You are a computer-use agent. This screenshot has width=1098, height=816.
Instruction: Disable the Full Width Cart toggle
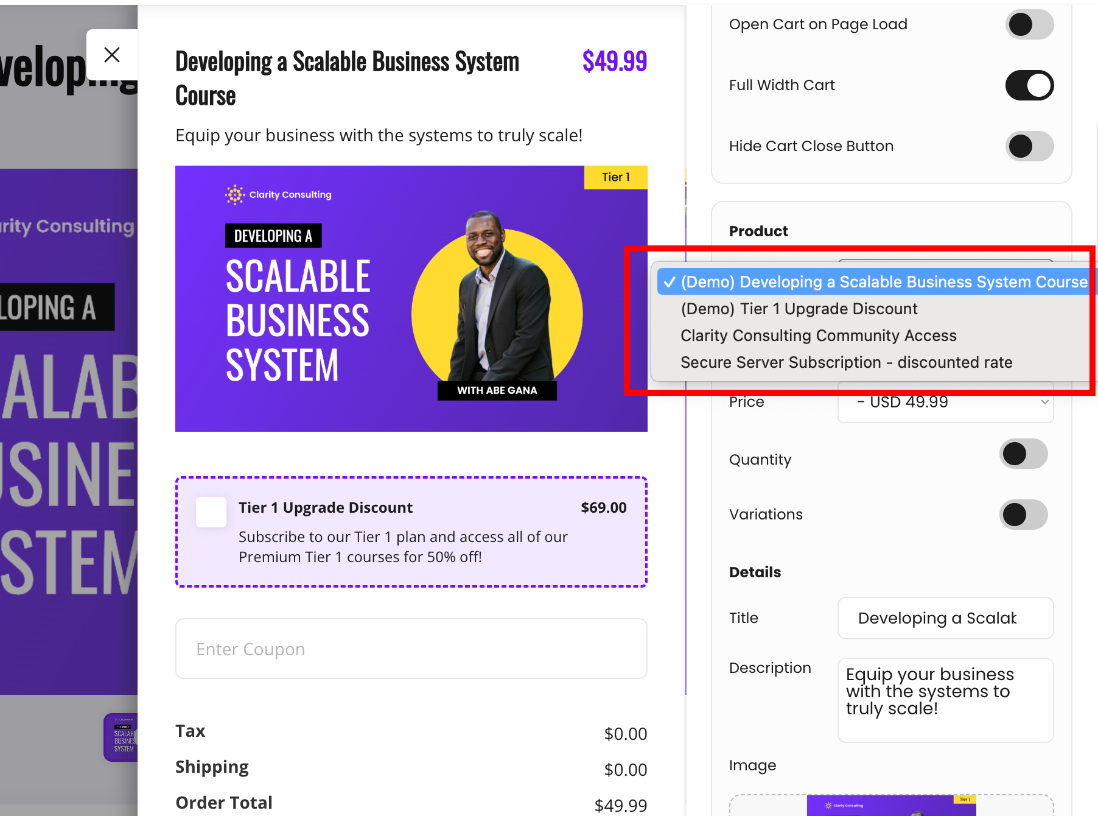(1029, 85)
